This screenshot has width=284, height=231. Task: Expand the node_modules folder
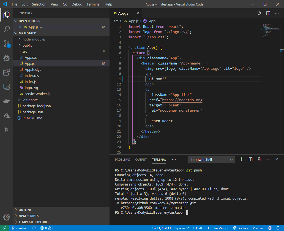(34, 39)
